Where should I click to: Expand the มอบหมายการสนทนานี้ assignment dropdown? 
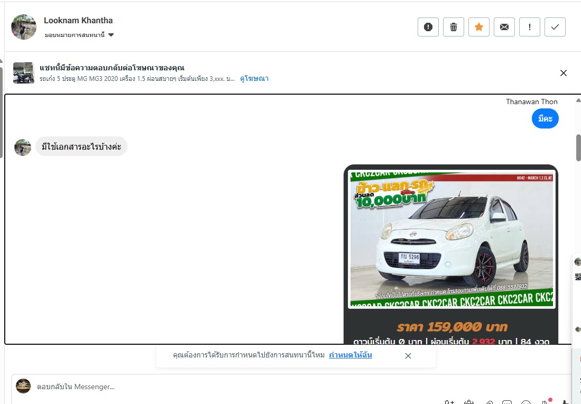(x=79, y=35)
